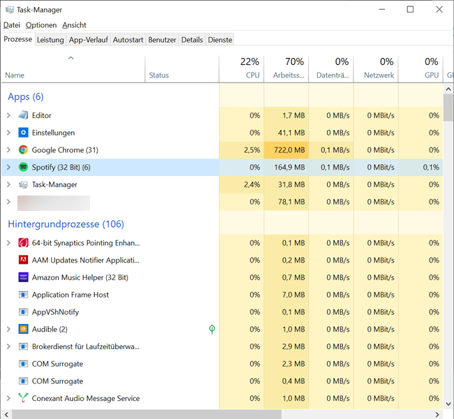Click the green leaf status icon for Audible

click(x=212, y=329)
